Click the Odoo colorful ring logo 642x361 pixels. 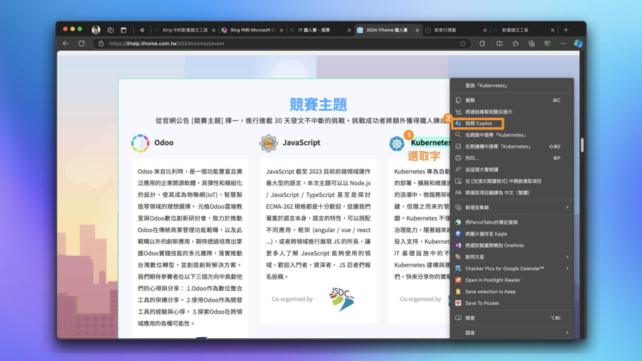(x=140, y=143)
